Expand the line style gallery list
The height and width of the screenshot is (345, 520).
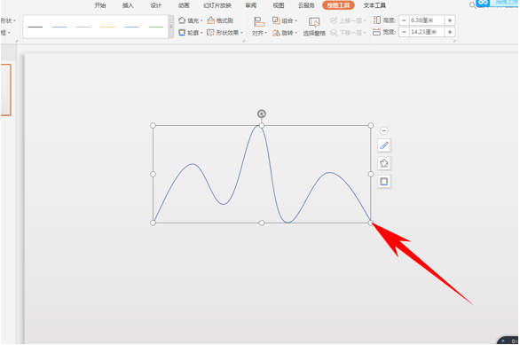pyautogui.click(x=170, y=27)
